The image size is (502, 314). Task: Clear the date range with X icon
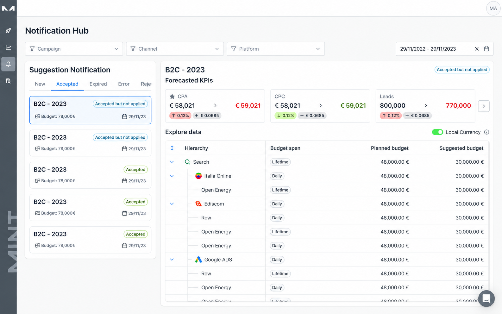coord(477,49)
